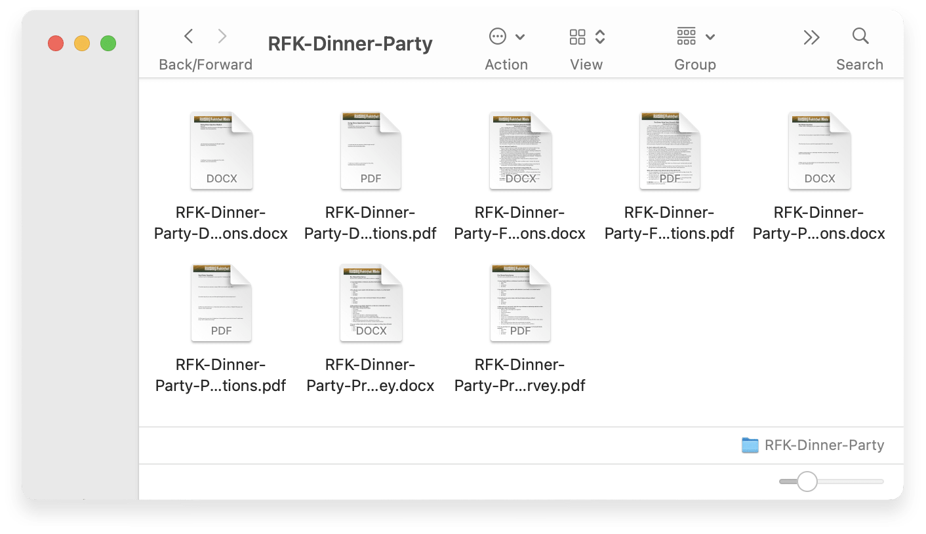Image resolution: width=926 pixels, height=534 pixels.
Task: Adjust the icon size slider
Action: (x=807, y=482)
